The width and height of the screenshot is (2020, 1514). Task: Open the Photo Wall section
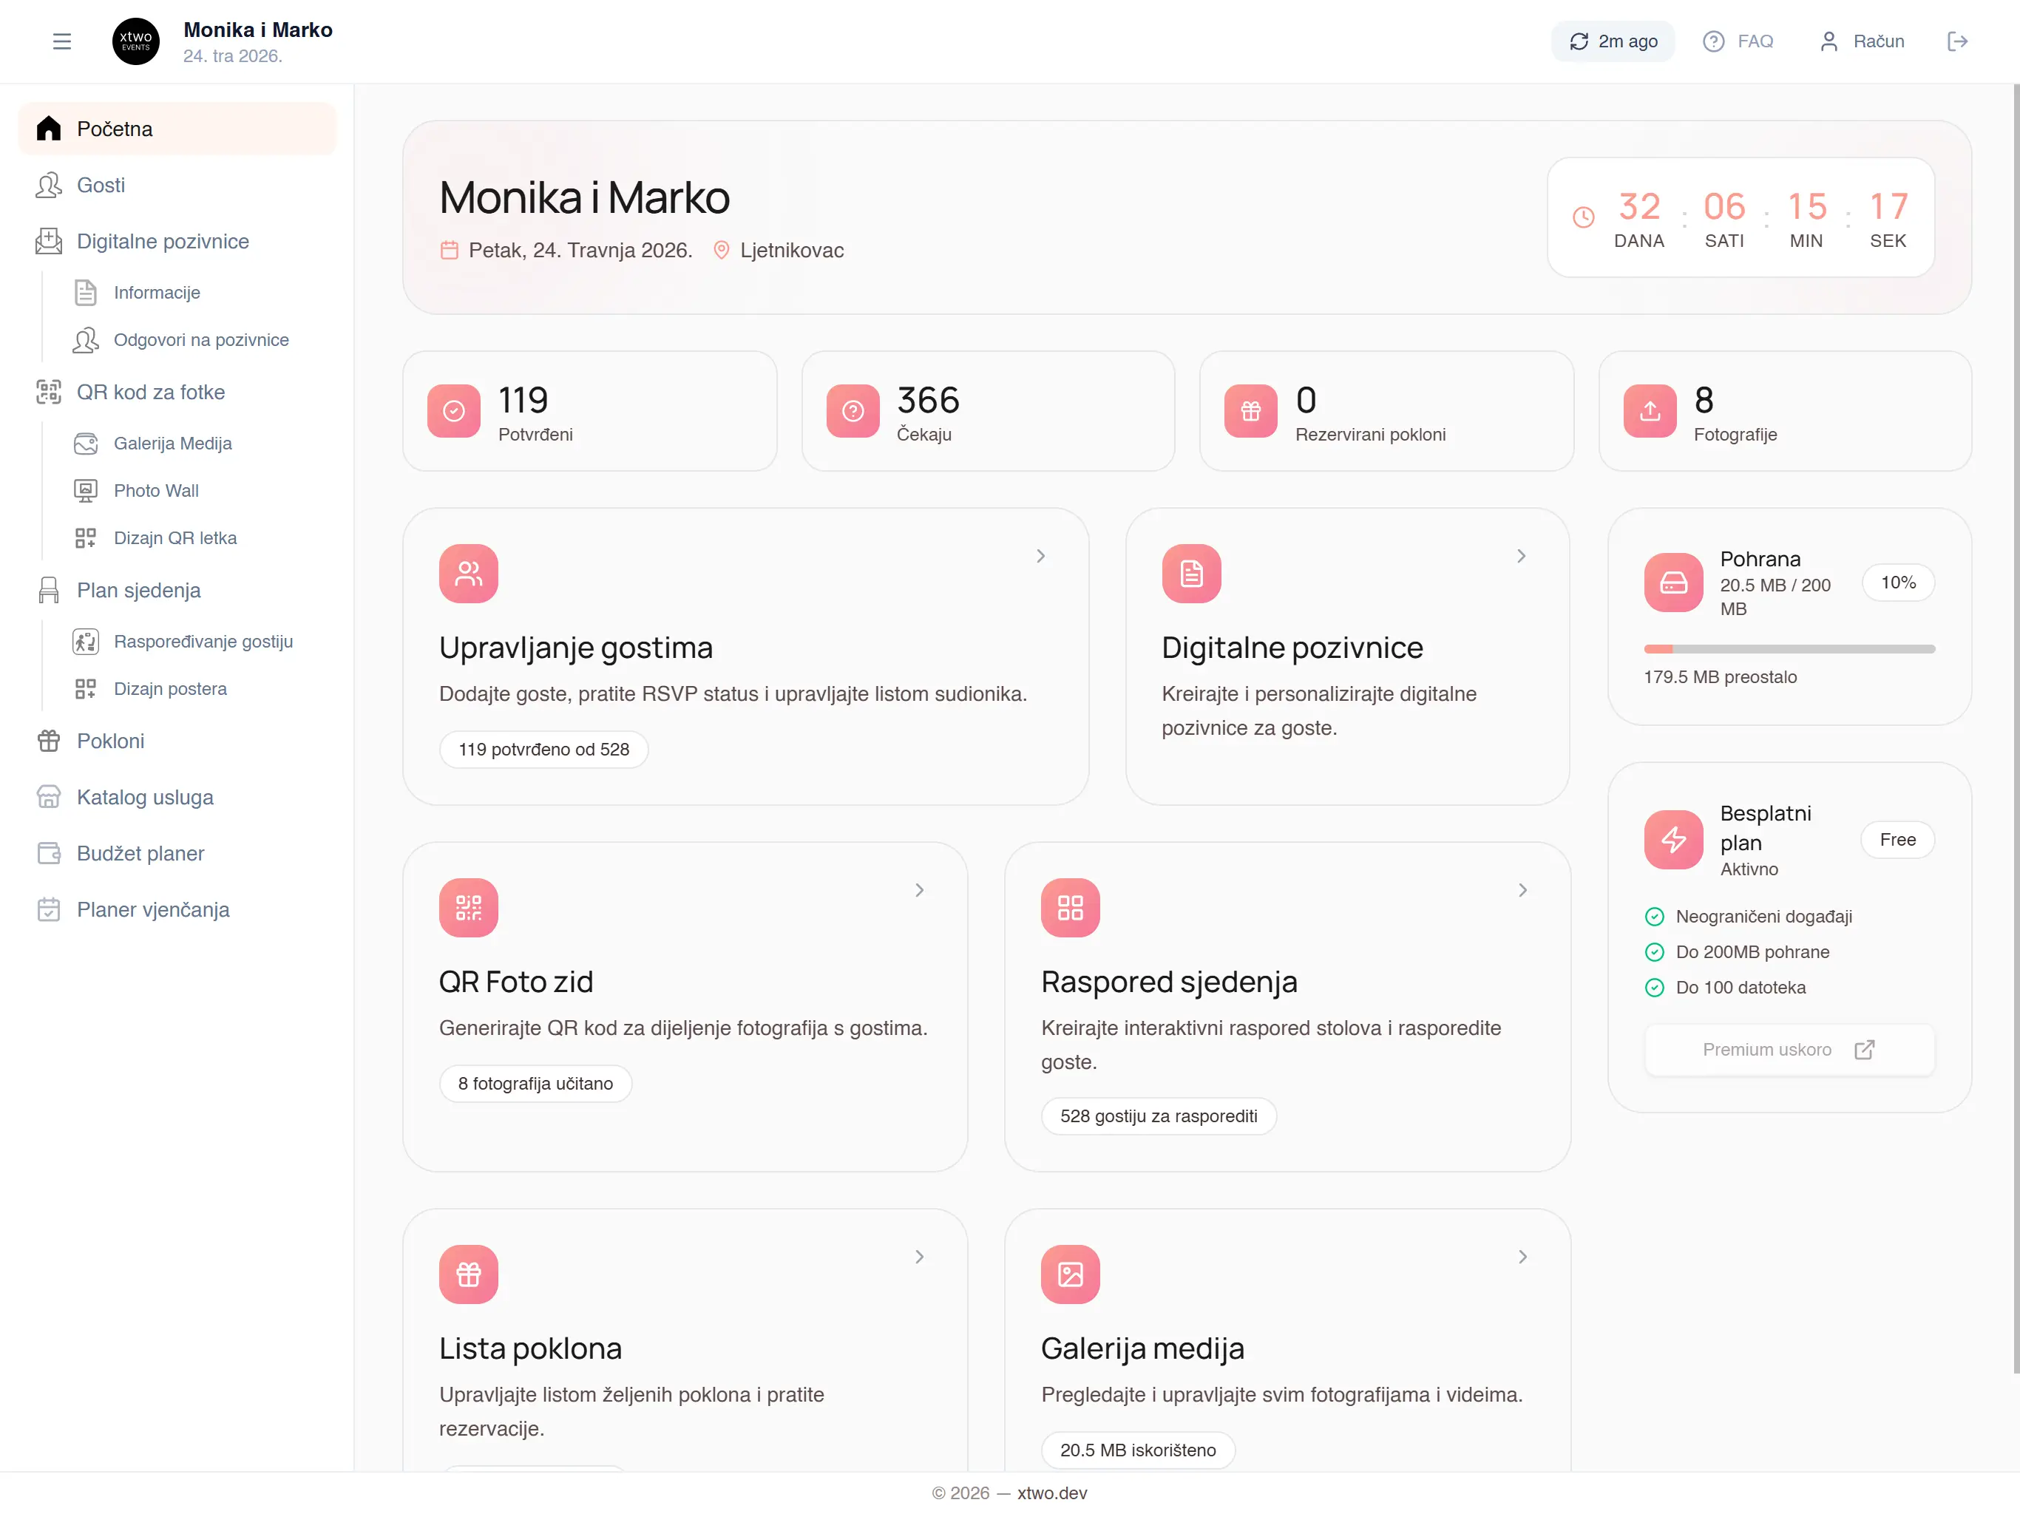(156, 490)
